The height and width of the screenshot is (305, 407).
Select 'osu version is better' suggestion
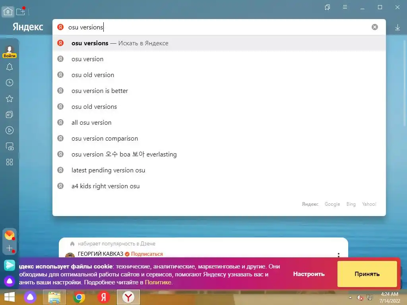coord(219,91)
